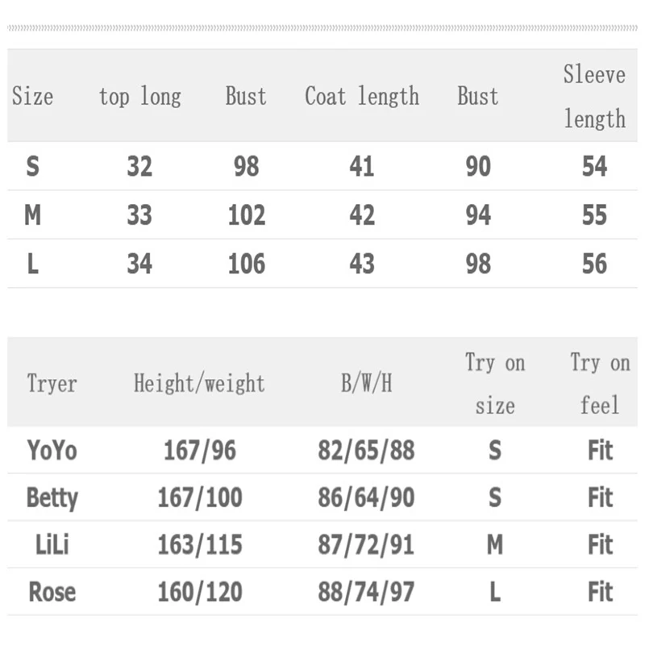Click Rose's B/W/H value 88/74/97

366,593
